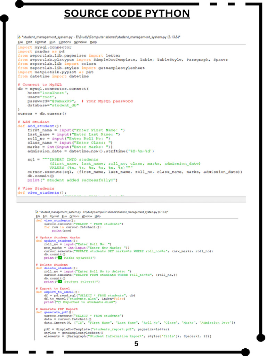Click the Python file icon in the lower window title bar
267x356 pixels.
point(37,211)
